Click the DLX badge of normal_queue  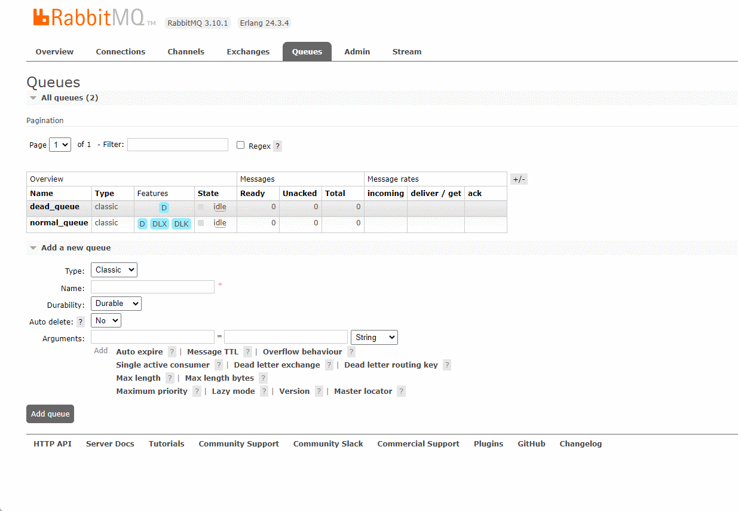160,224
